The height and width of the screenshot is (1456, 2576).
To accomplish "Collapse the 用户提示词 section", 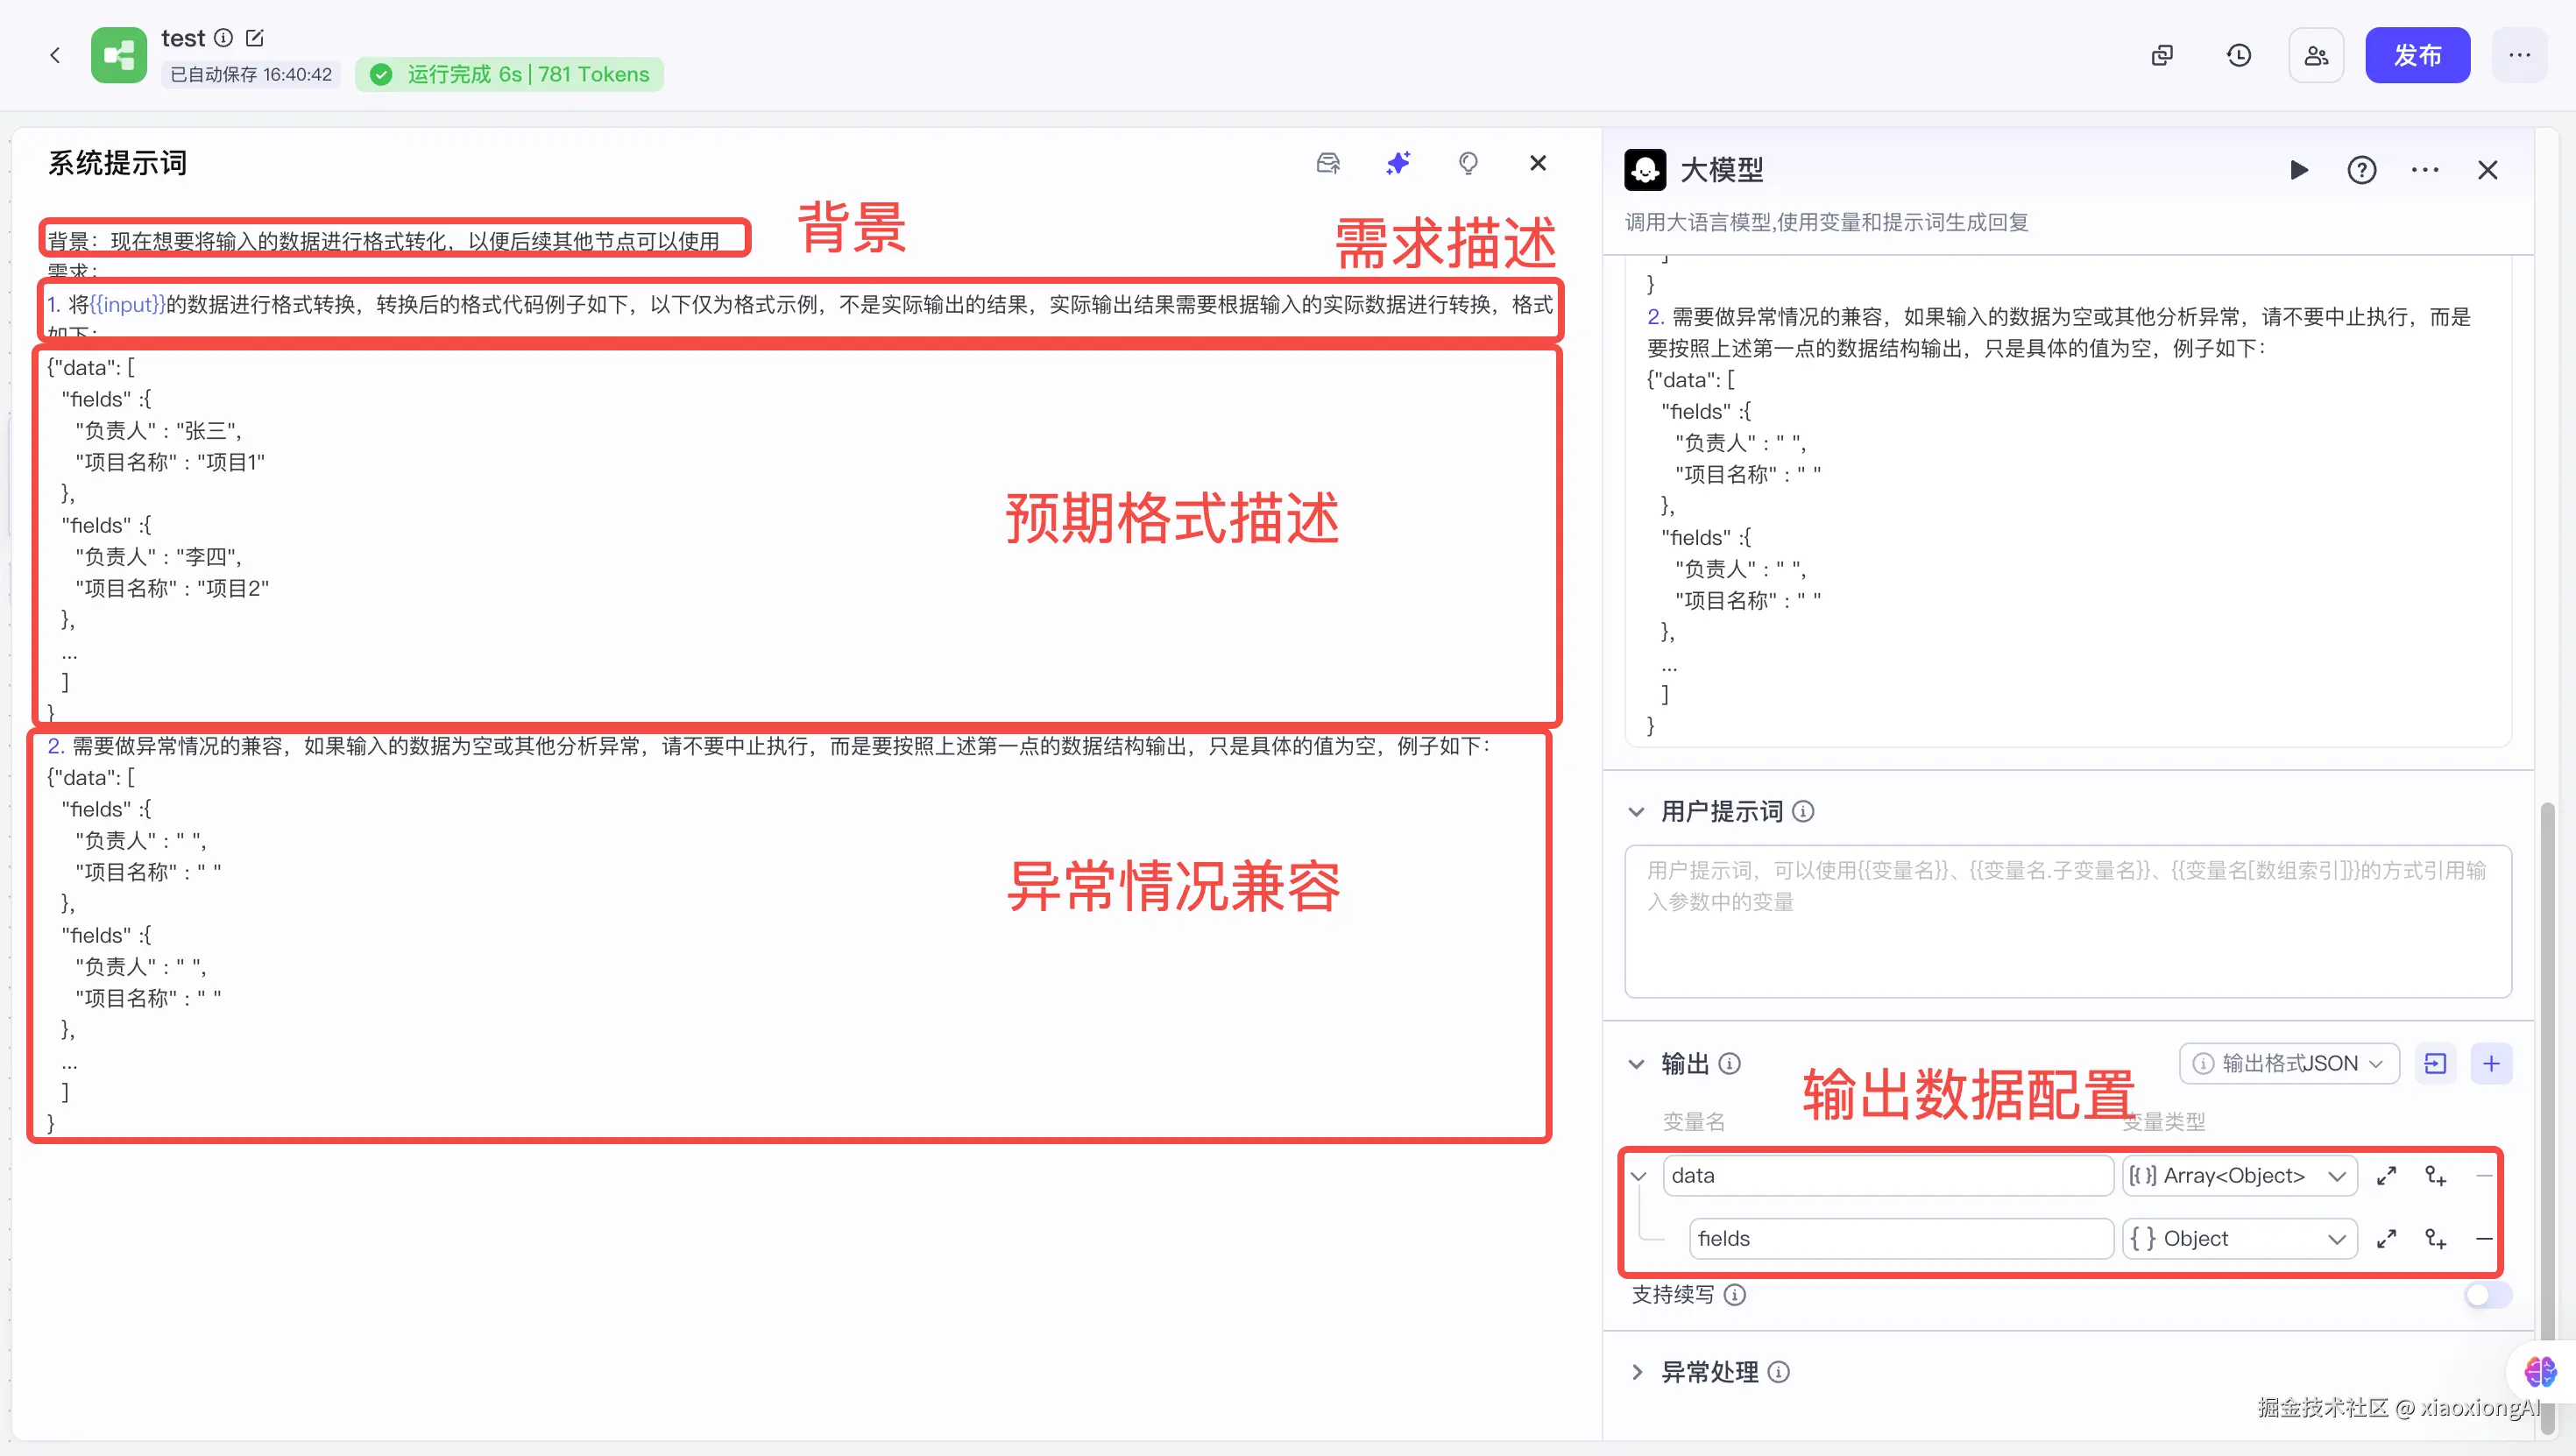I will coord(1637,812).
